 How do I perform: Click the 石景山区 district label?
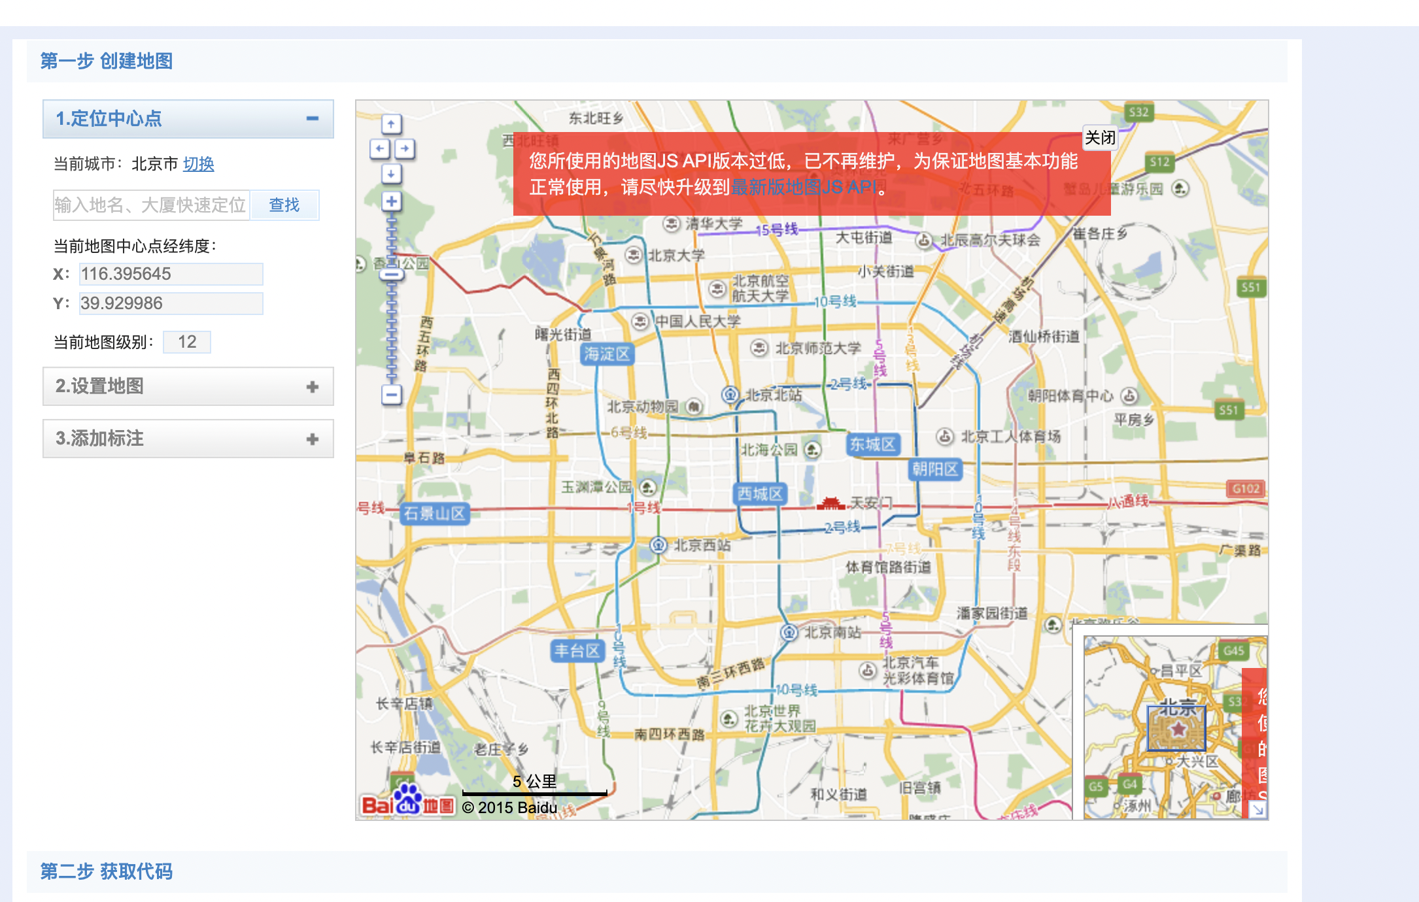434,513
